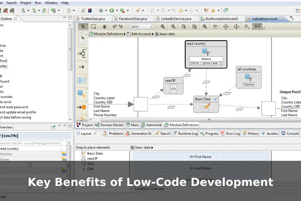Open the Run menu
This screenshot has height=201, width=301.
pos(38,3)
